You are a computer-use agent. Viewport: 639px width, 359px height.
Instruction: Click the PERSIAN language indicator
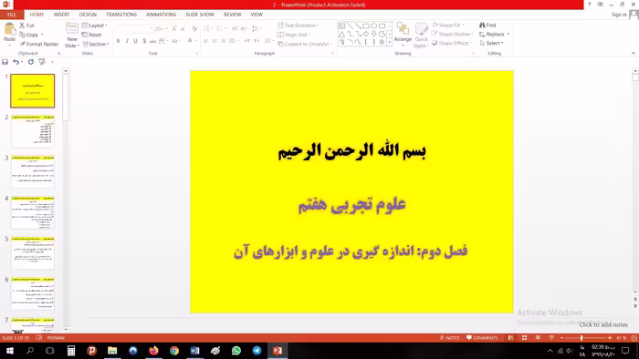click(56, 338)
